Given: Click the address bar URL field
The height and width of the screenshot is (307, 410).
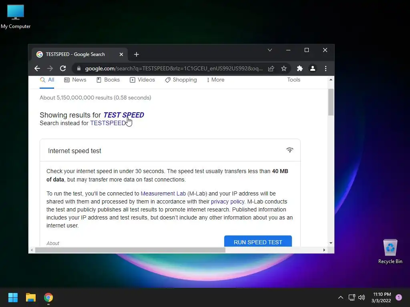Looking at the screenshot, I should (x=174, y=69).
